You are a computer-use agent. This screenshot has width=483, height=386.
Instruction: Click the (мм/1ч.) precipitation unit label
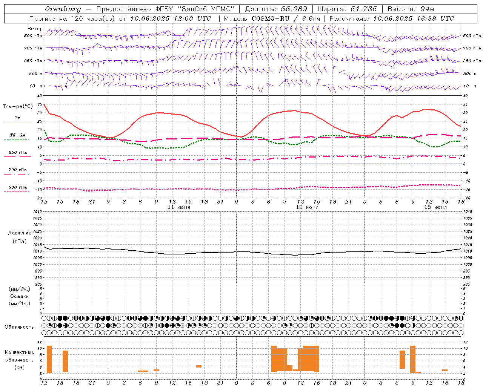coord(20,303)
